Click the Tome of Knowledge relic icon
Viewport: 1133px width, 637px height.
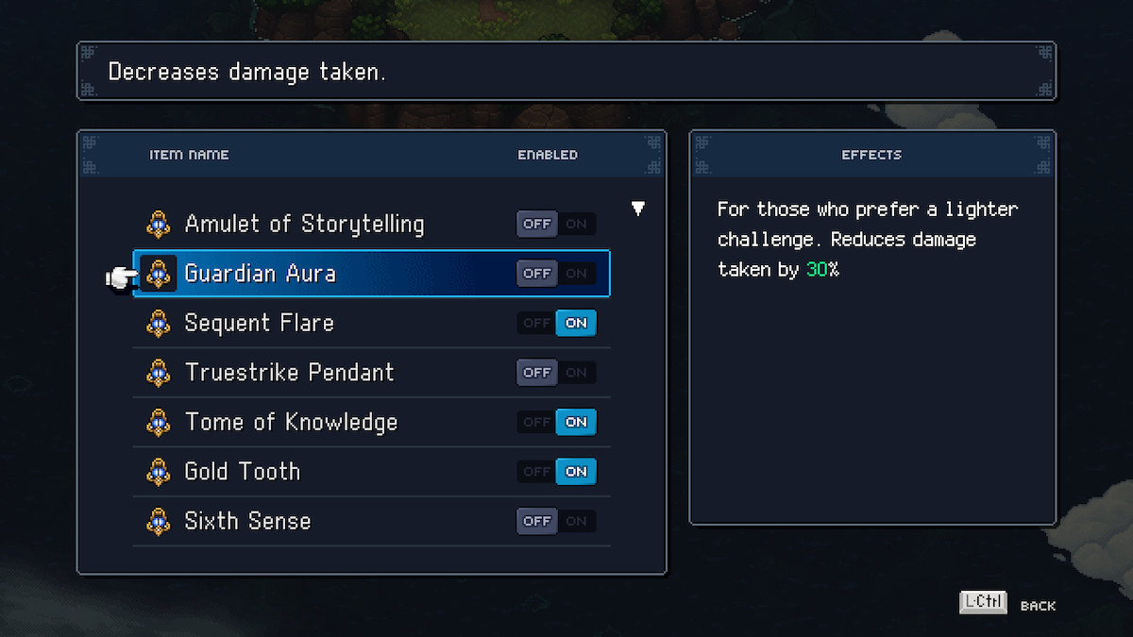click(159, 422)
